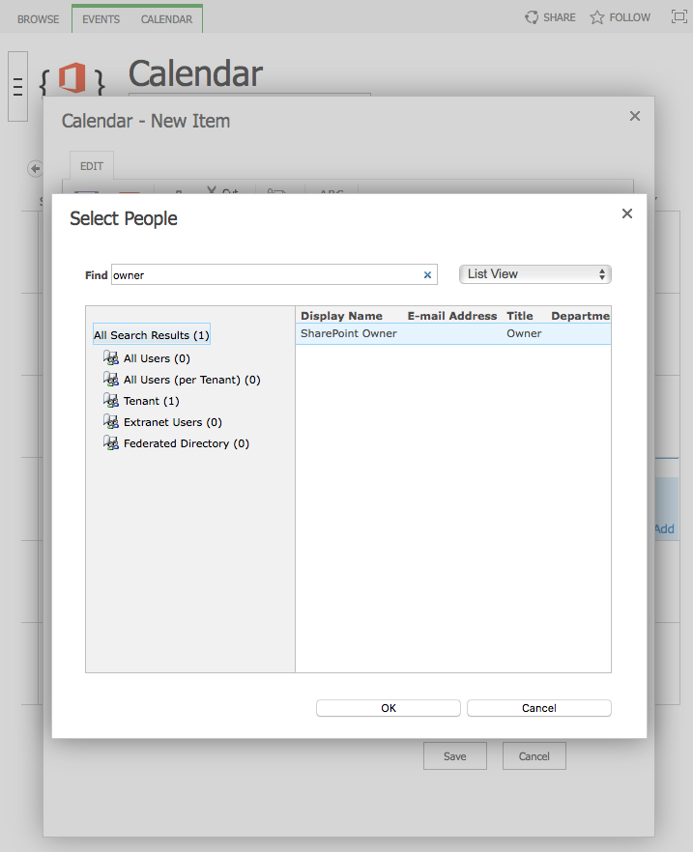
Task: Click the All Users (per Tenant) group icon
Action: coord(111,379)
